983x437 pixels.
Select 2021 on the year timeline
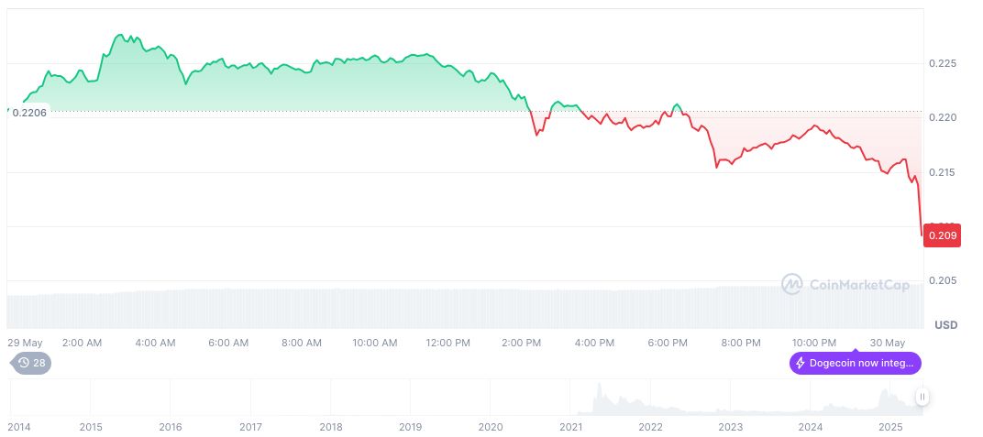click(570, 427)
